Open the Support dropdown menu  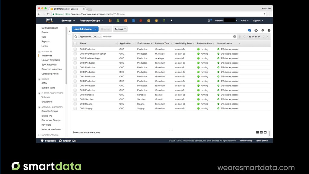tap(258, 21)
